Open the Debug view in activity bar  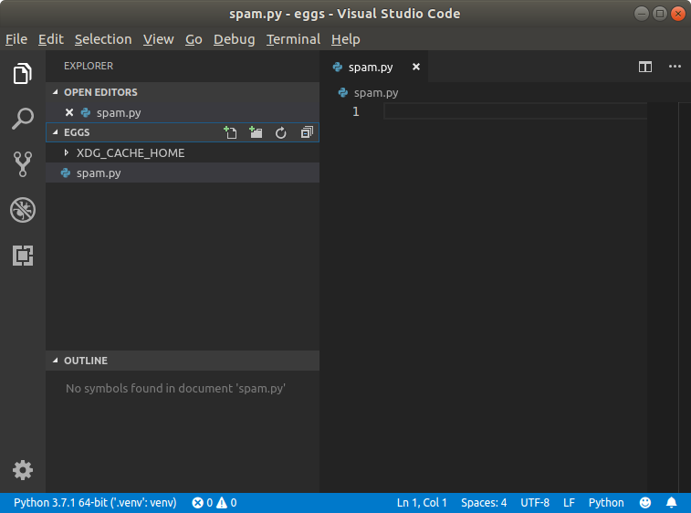coord(23,210)
